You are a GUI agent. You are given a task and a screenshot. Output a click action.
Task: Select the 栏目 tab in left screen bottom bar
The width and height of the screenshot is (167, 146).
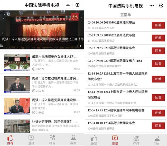[x=52, y=140]
